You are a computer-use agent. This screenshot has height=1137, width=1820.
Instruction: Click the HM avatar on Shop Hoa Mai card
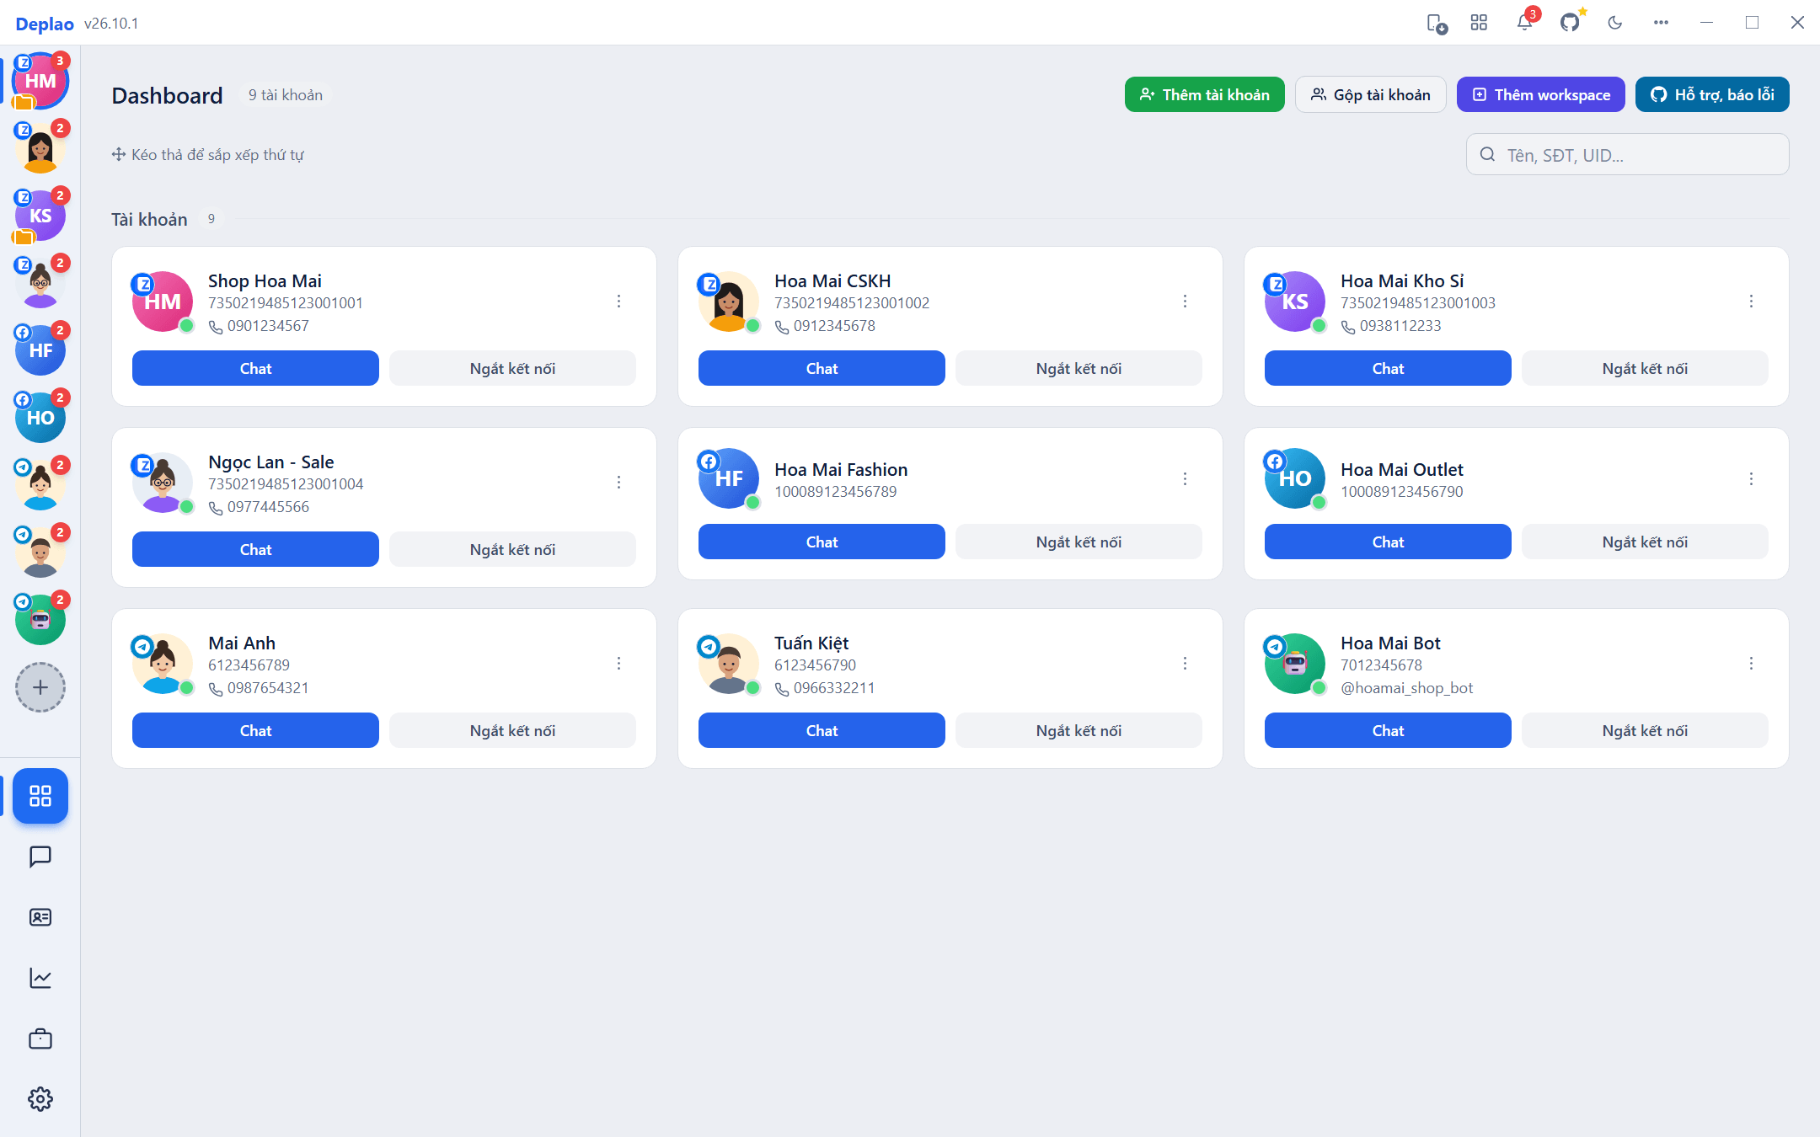click(x=163, y=302)
